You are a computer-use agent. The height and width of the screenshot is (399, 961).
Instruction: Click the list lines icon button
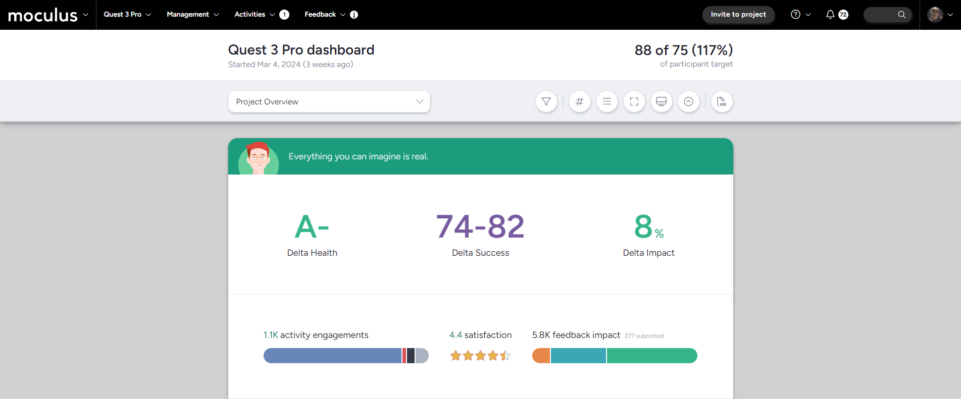tap(606, 102)
